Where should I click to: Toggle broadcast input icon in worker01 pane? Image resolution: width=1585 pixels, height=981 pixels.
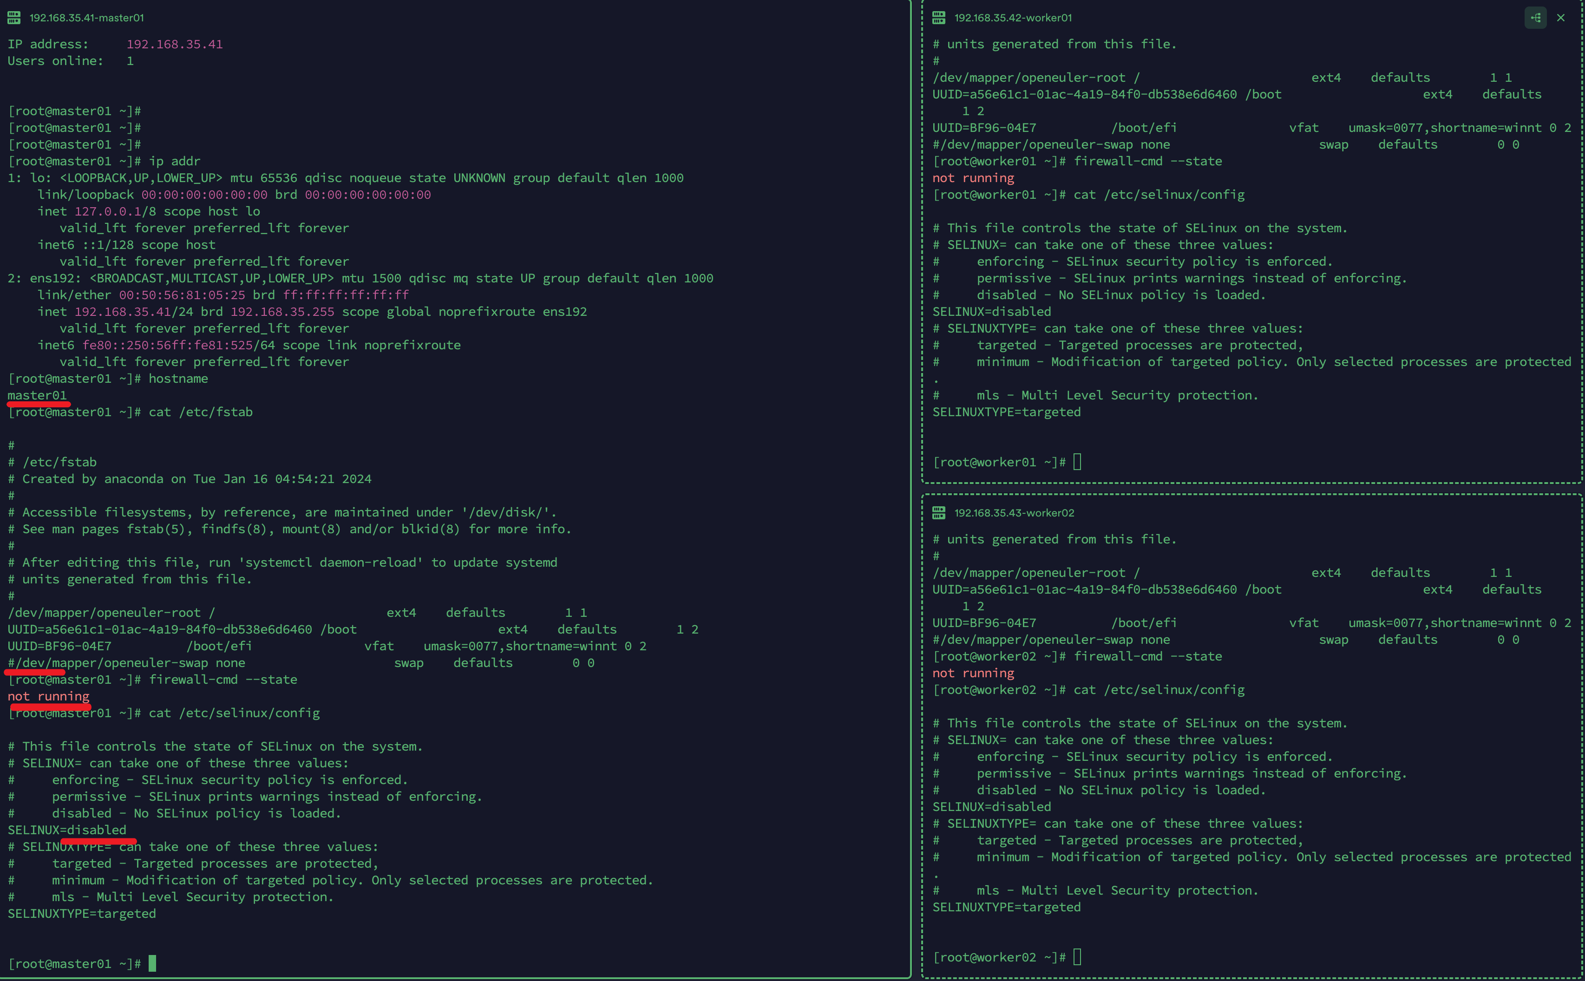pos(1535,18)
